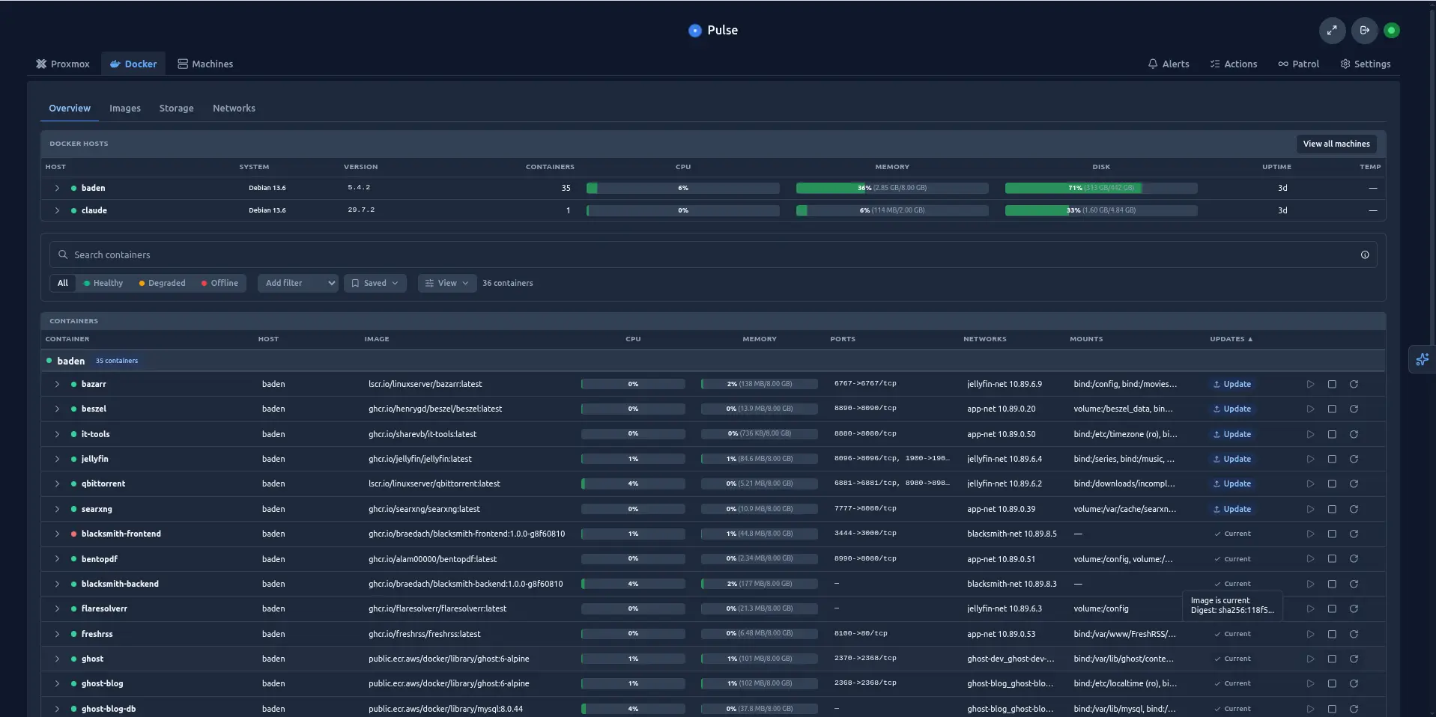The height and width of the screenshot is (717, 1436).
Task: Sort the table by the Memory column header
Action: pos(760,340)
